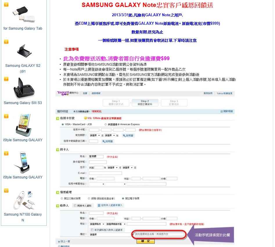Image resolution: width=275 pixels, height=247 pixels.
Task: Check the 同持卡人資料 checkbox
Action: pyautogui.click(x=75, y=205)
